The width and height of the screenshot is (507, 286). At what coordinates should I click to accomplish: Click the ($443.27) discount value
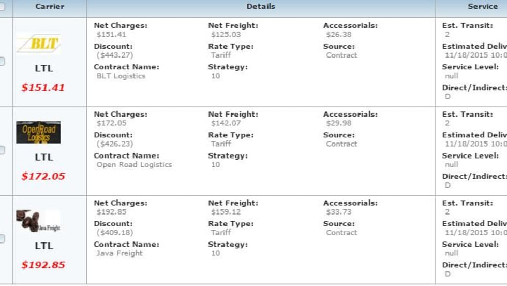point(114,55)
